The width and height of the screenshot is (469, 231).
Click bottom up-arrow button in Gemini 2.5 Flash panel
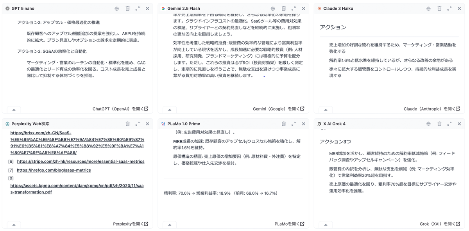(x=170, y=110)
